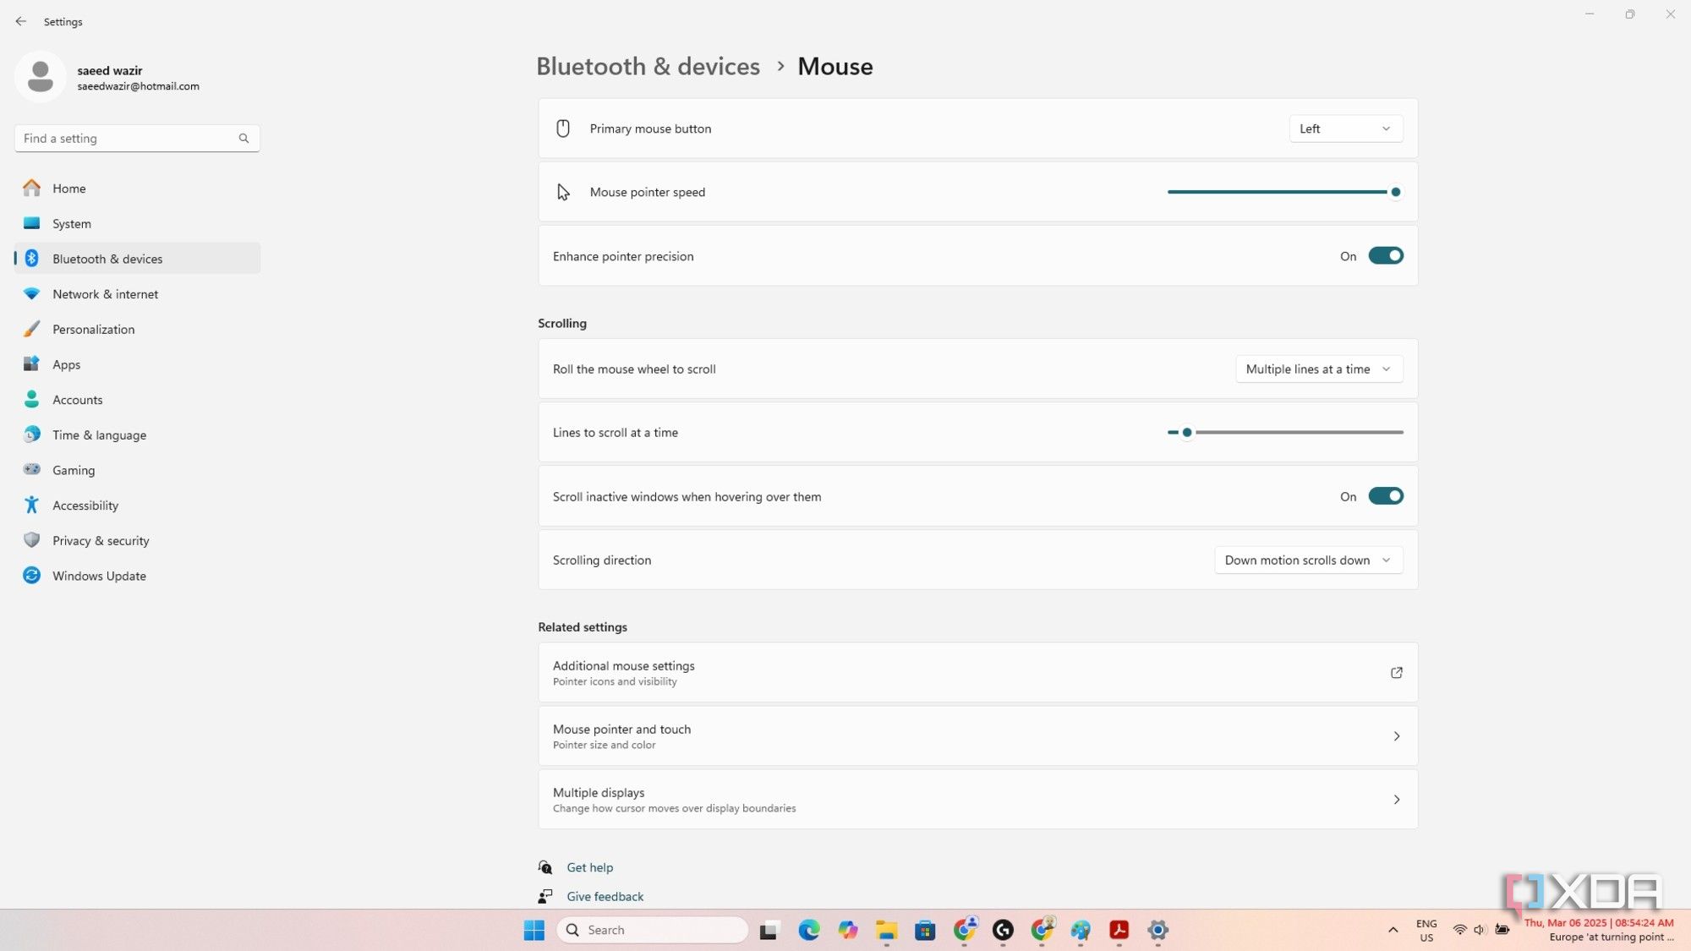Screen dimensions: 1691x951
Task: Open Microsoft Edge from the taskbar
Action: pyautogui.click(x=808, y=930)
